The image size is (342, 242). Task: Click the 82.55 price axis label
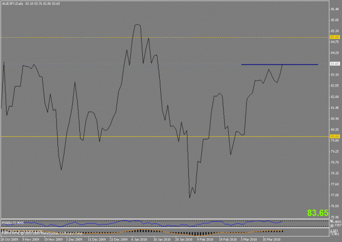pos(335,86)
